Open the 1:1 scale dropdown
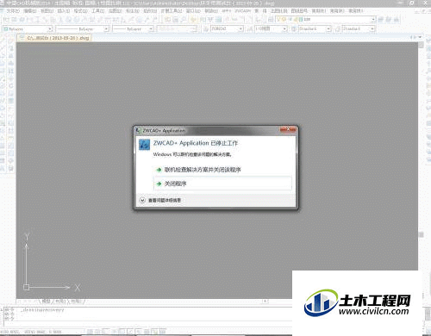Image resolution: width=431 pixels, height=336 pixels. coord(271,29)
